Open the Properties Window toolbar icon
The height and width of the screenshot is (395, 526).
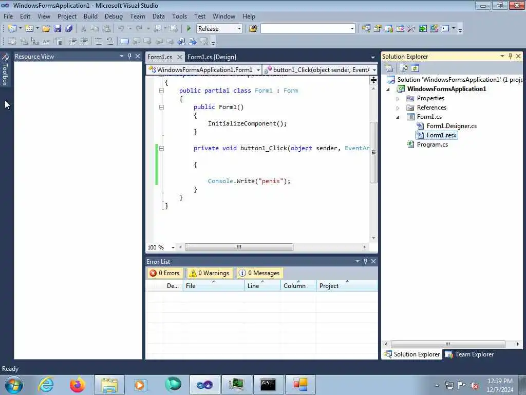click(378, 29)
